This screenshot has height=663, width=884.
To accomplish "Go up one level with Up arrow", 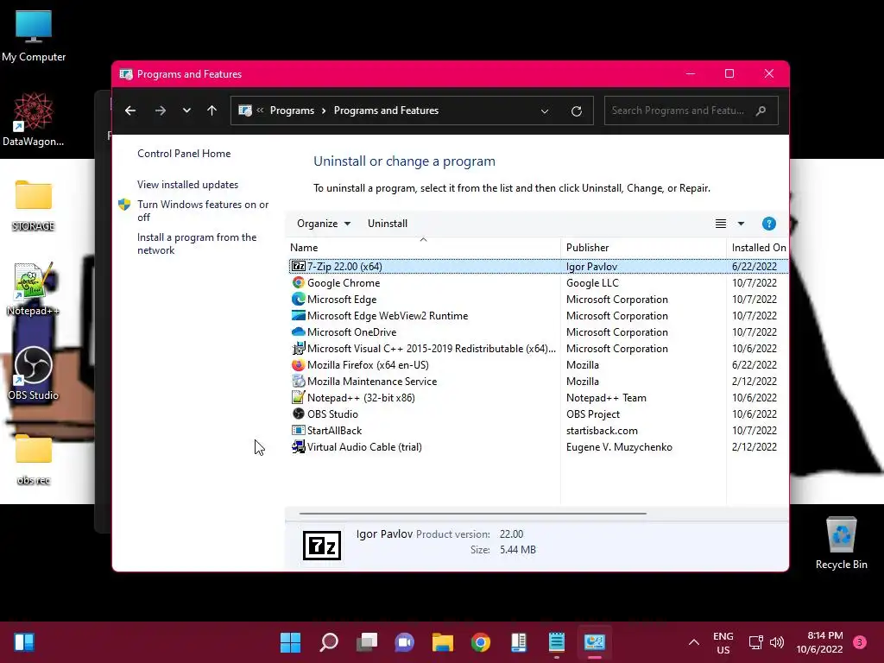I will [x=212, y=110].
